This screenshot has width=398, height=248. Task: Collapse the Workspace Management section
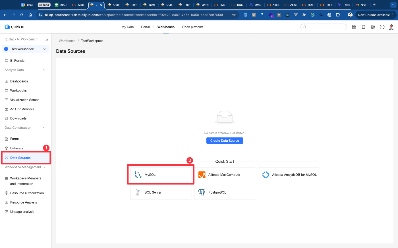pyautogui.click(x=44, y=167)
